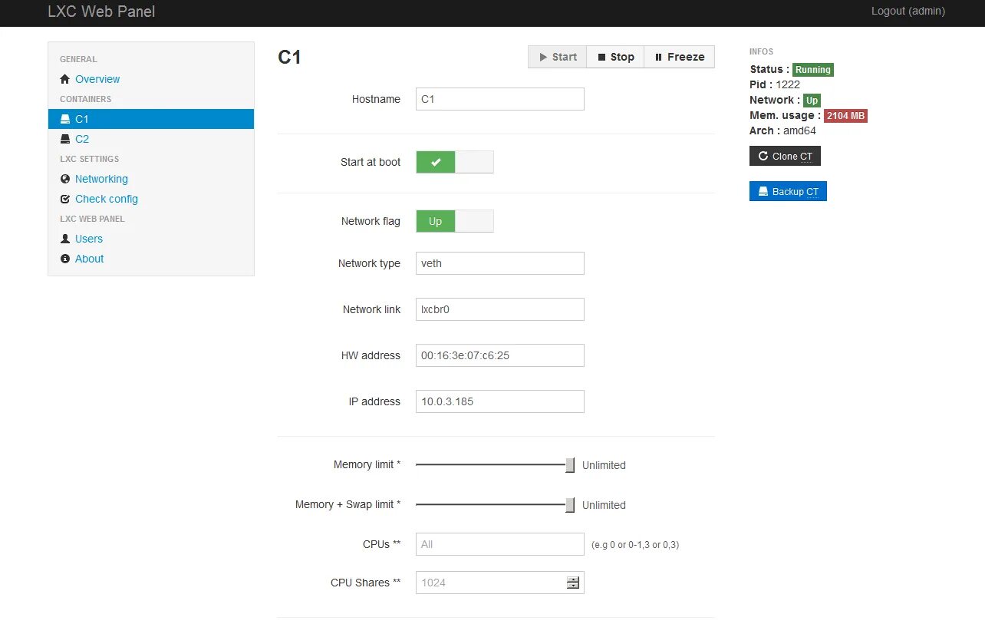Open Networking settings
This screenshot has height=624, width=985.
101,179
